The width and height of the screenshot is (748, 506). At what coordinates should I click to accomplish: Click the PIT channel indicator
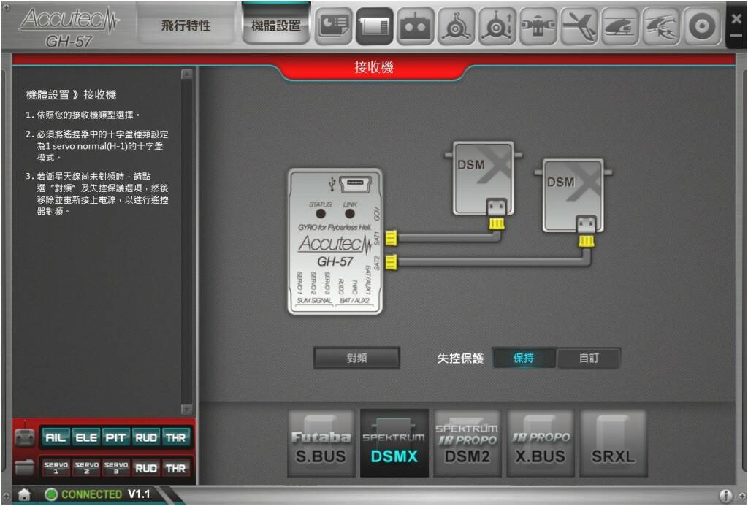116,438
